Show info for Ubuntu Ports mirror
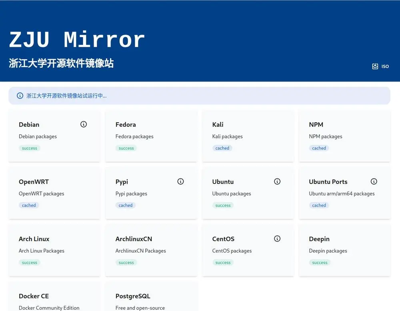This screenshot has width=400, height=311. pos(374,181)
